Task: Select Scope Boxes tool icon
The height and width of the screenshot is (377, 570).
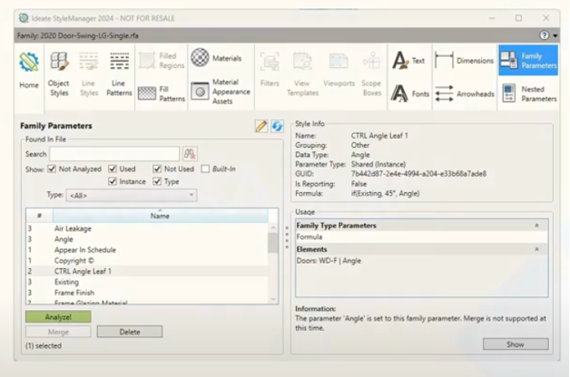Action: pos(371,61)
